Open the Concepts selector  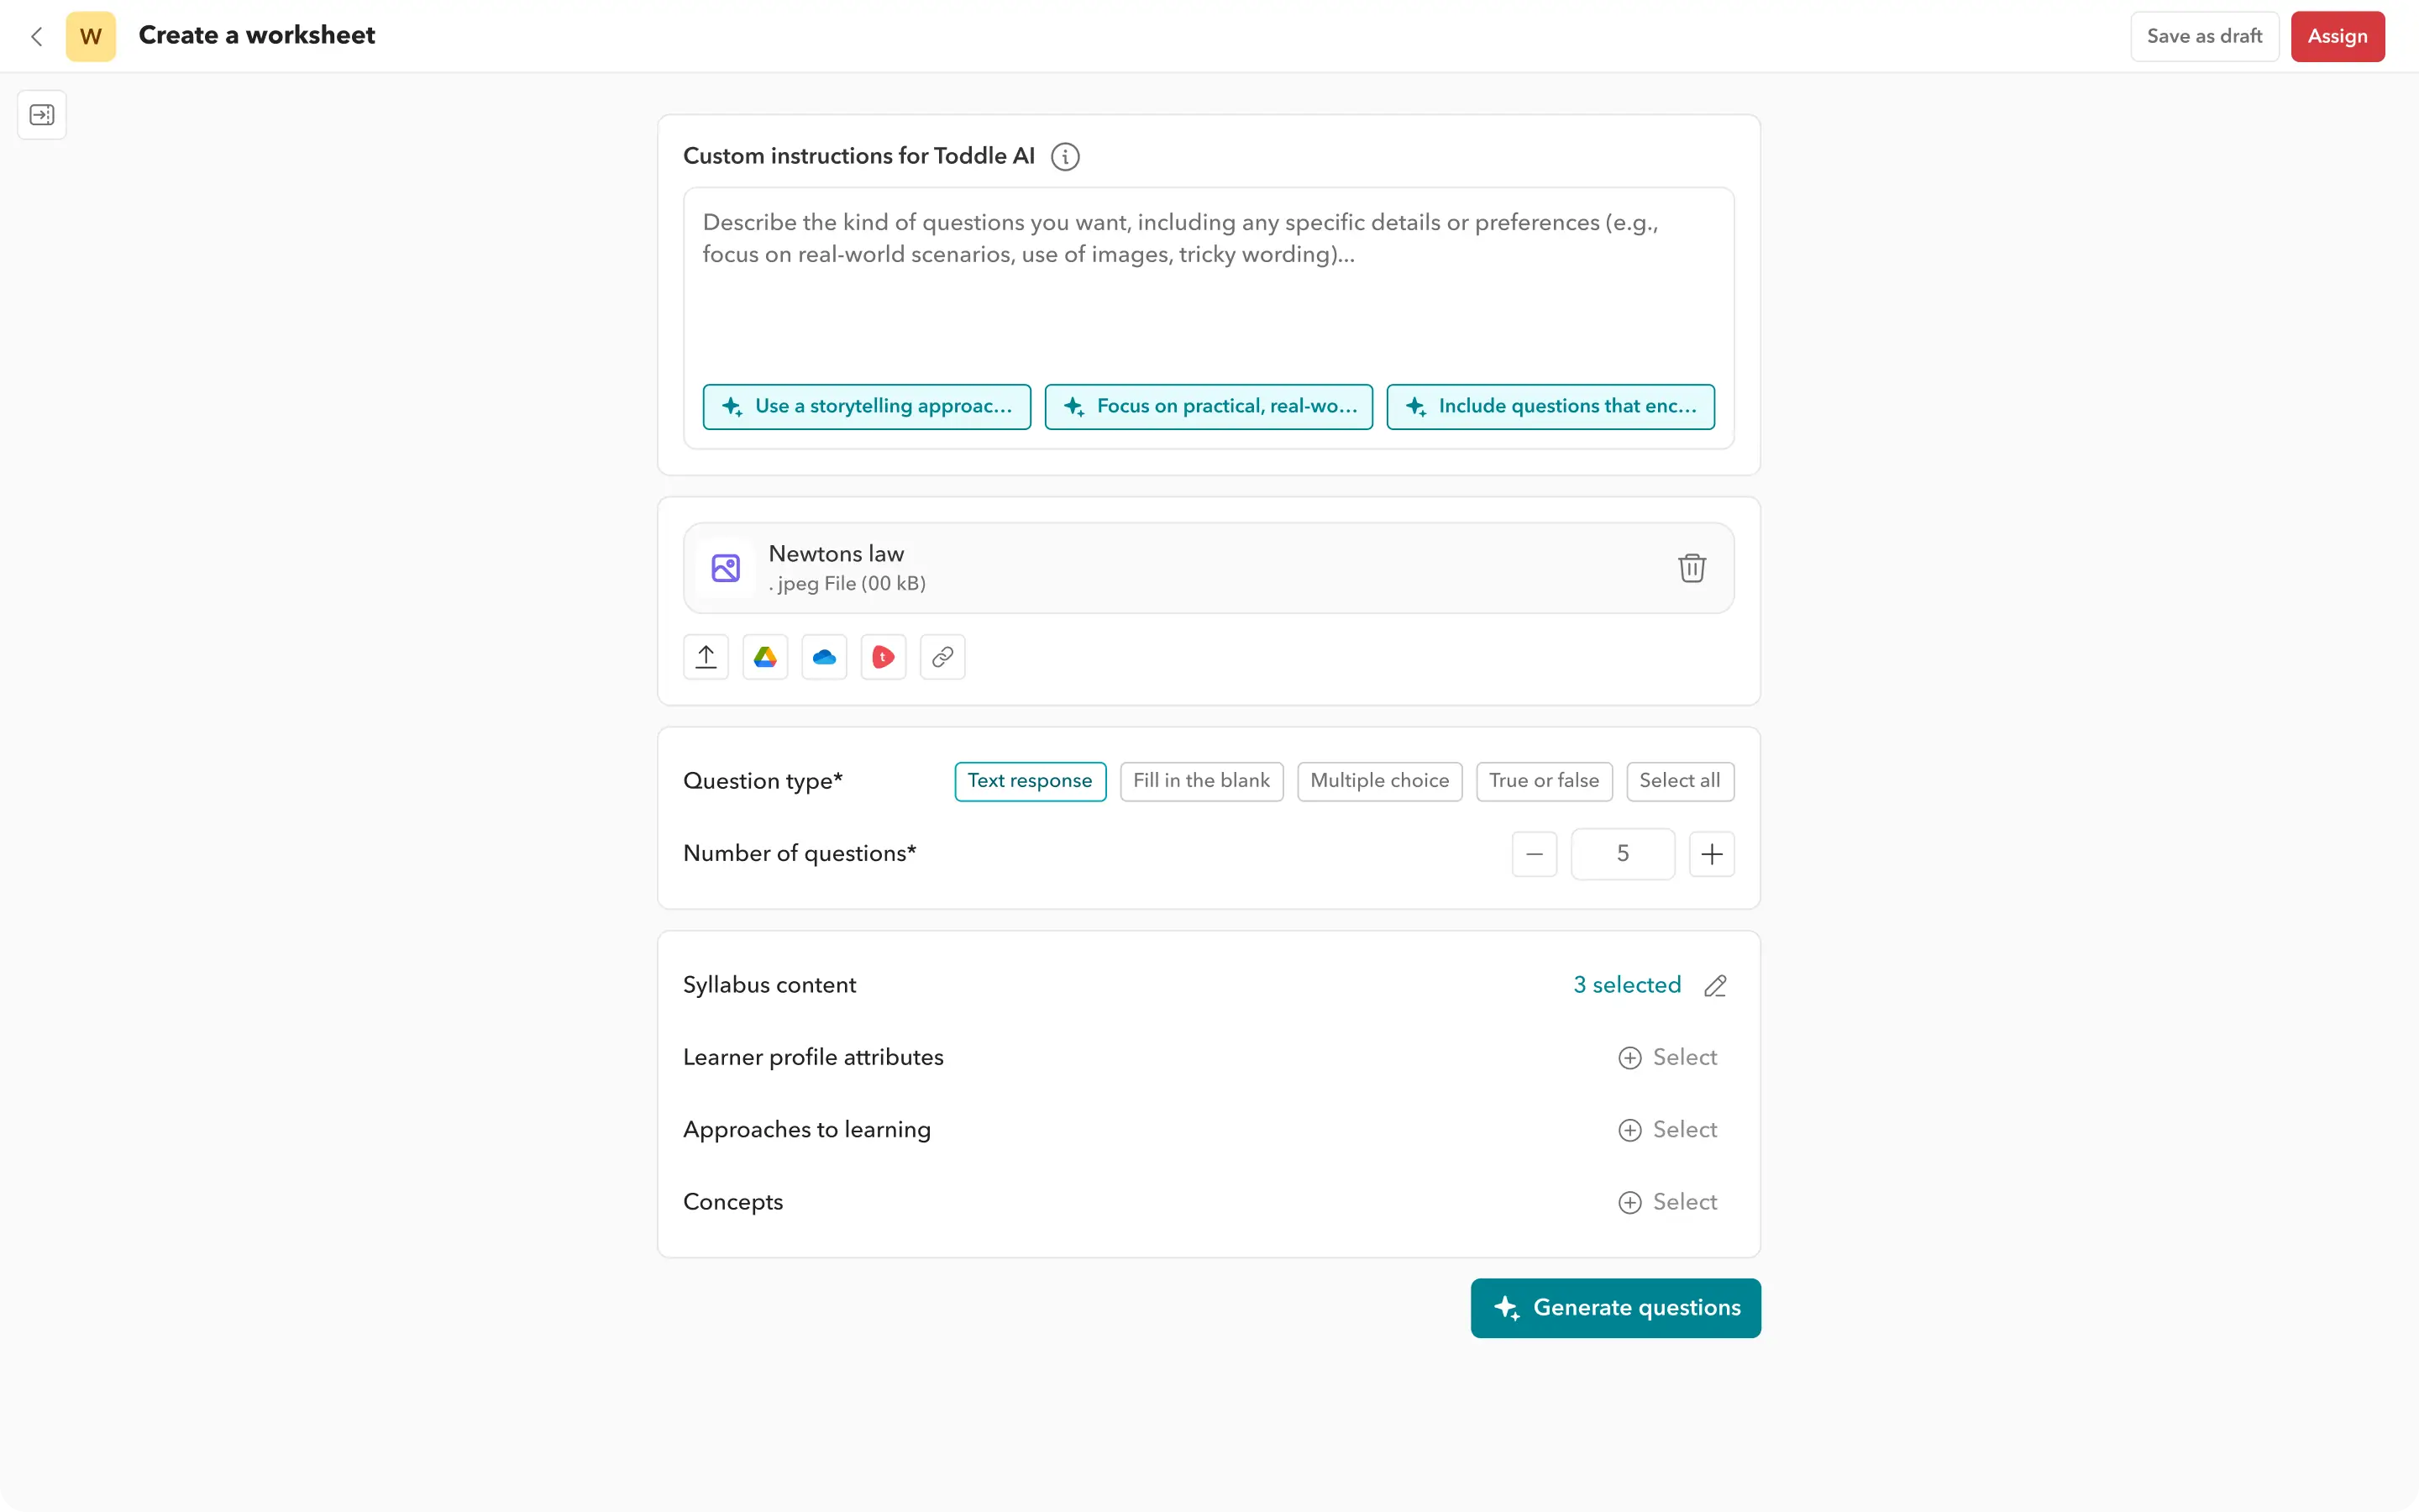(x=1667, y=1201)
